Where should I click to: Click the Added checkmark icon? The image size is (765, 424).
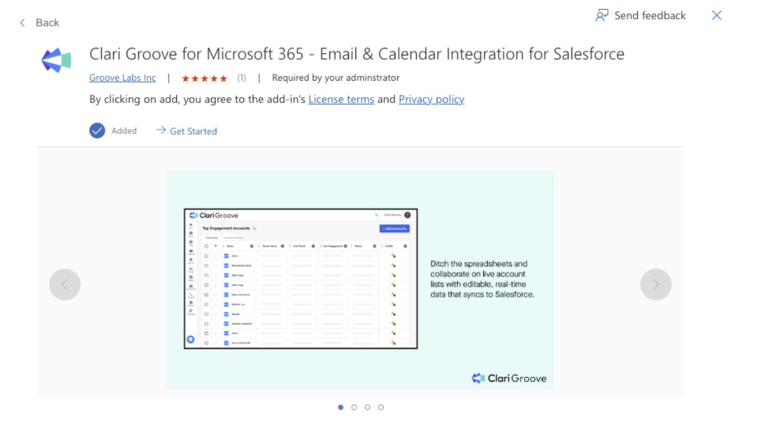[97, 131]
